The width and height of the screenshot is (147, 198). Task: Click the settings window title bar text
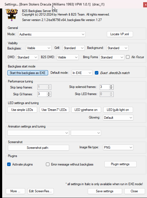click(x=55, y=4)
